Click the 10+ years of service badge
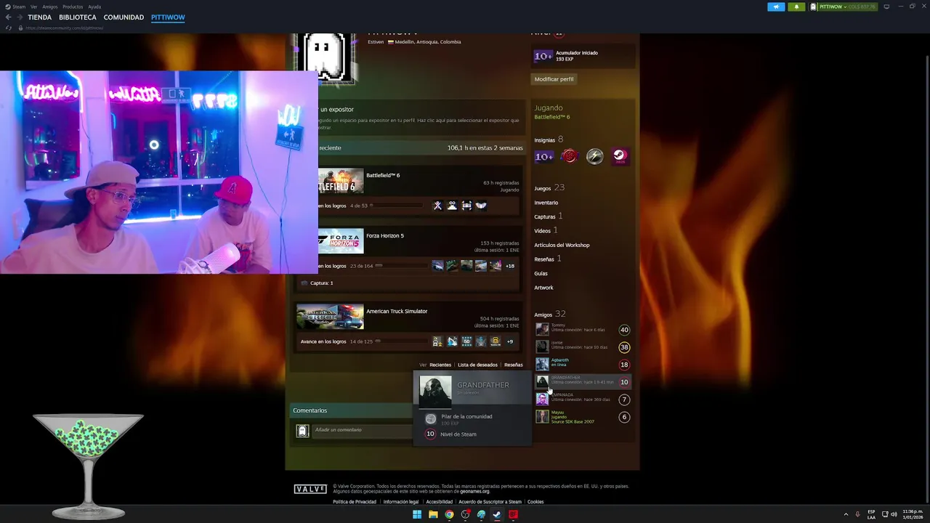930x523 pixels. click(544, 156)
